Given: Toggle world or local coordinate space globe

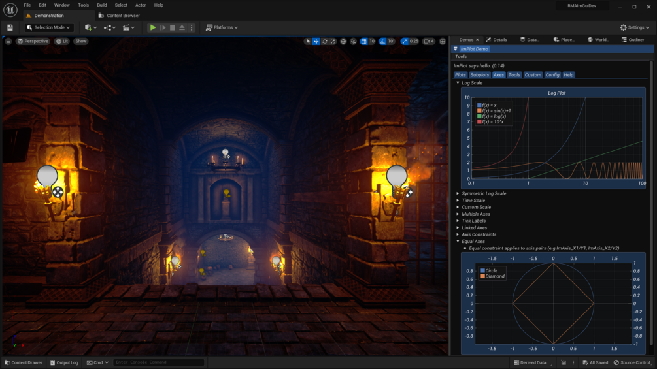Looking at the screenshot, I should click(x=344, y=41).
